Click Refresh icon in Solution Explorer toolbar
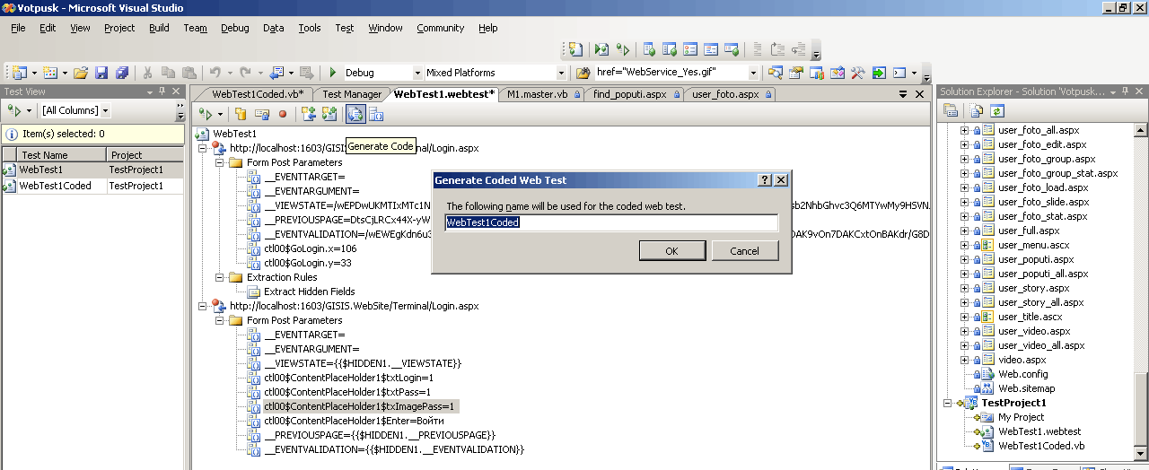The width and height of the screenshot is (1149, 470). coord(996,111)
